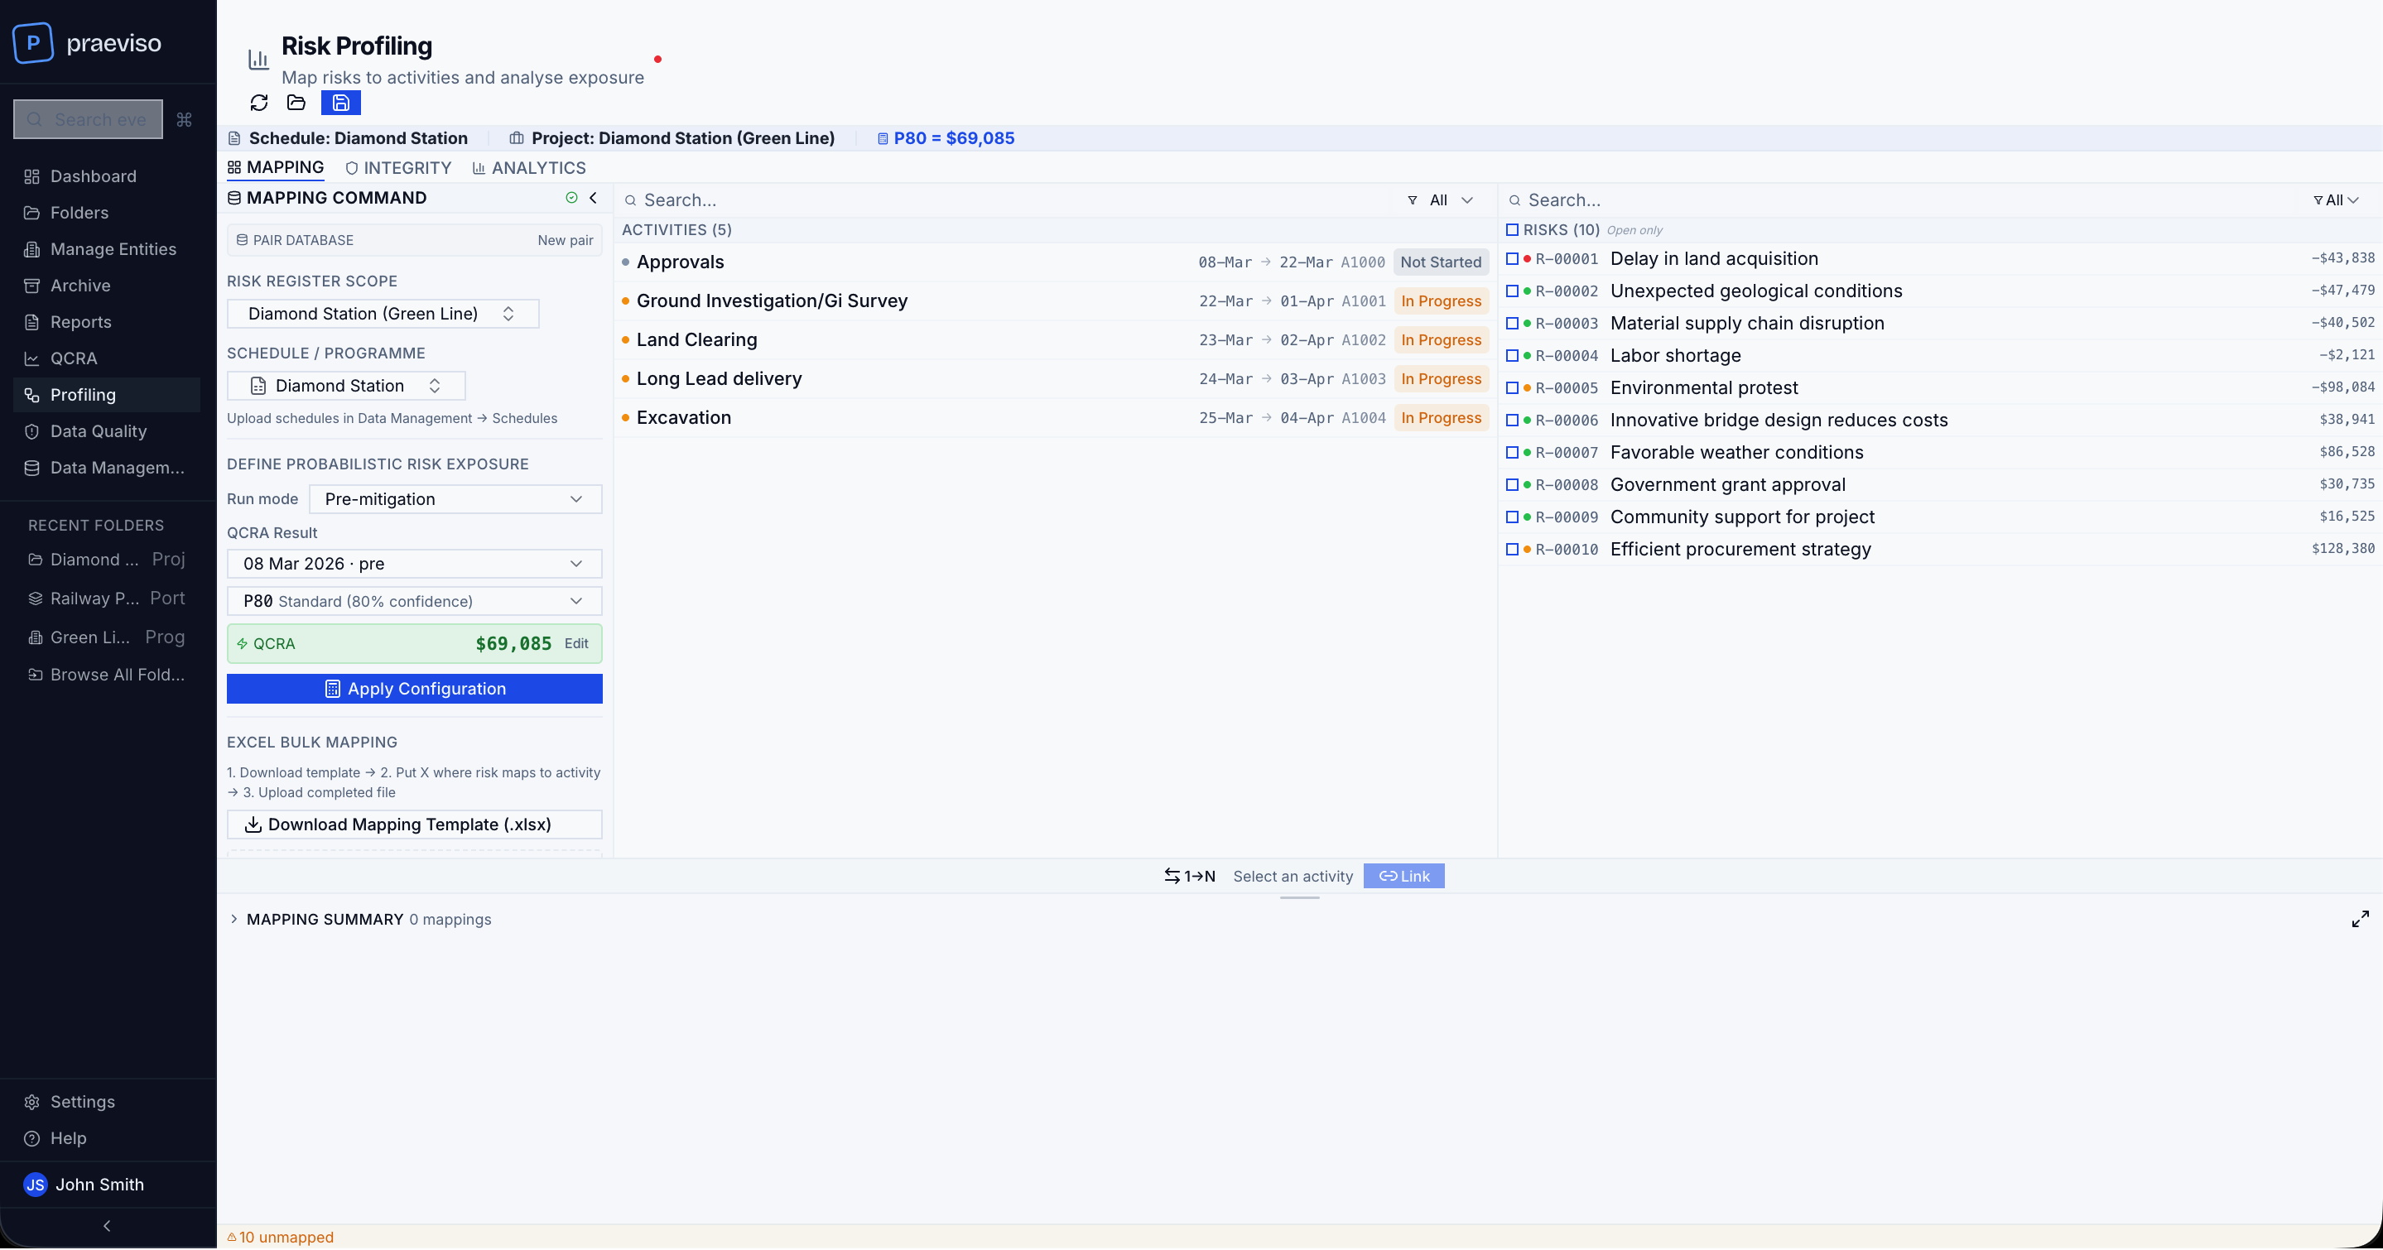2383x1250 pixels.
Task: Switch to the INTEGRITY tab
Action: pos(397,167)
